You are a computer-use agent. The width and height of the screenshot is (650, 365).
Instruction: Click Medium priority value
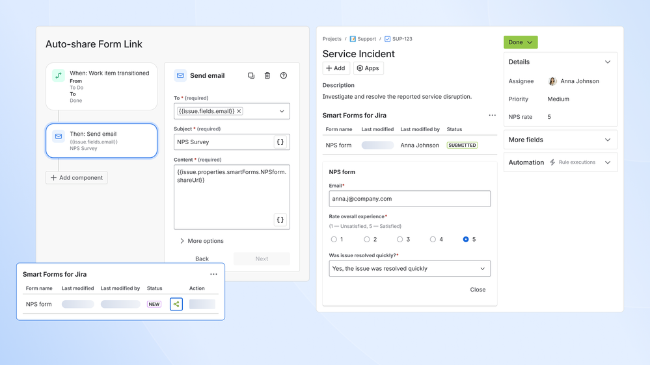click(558, 99)
